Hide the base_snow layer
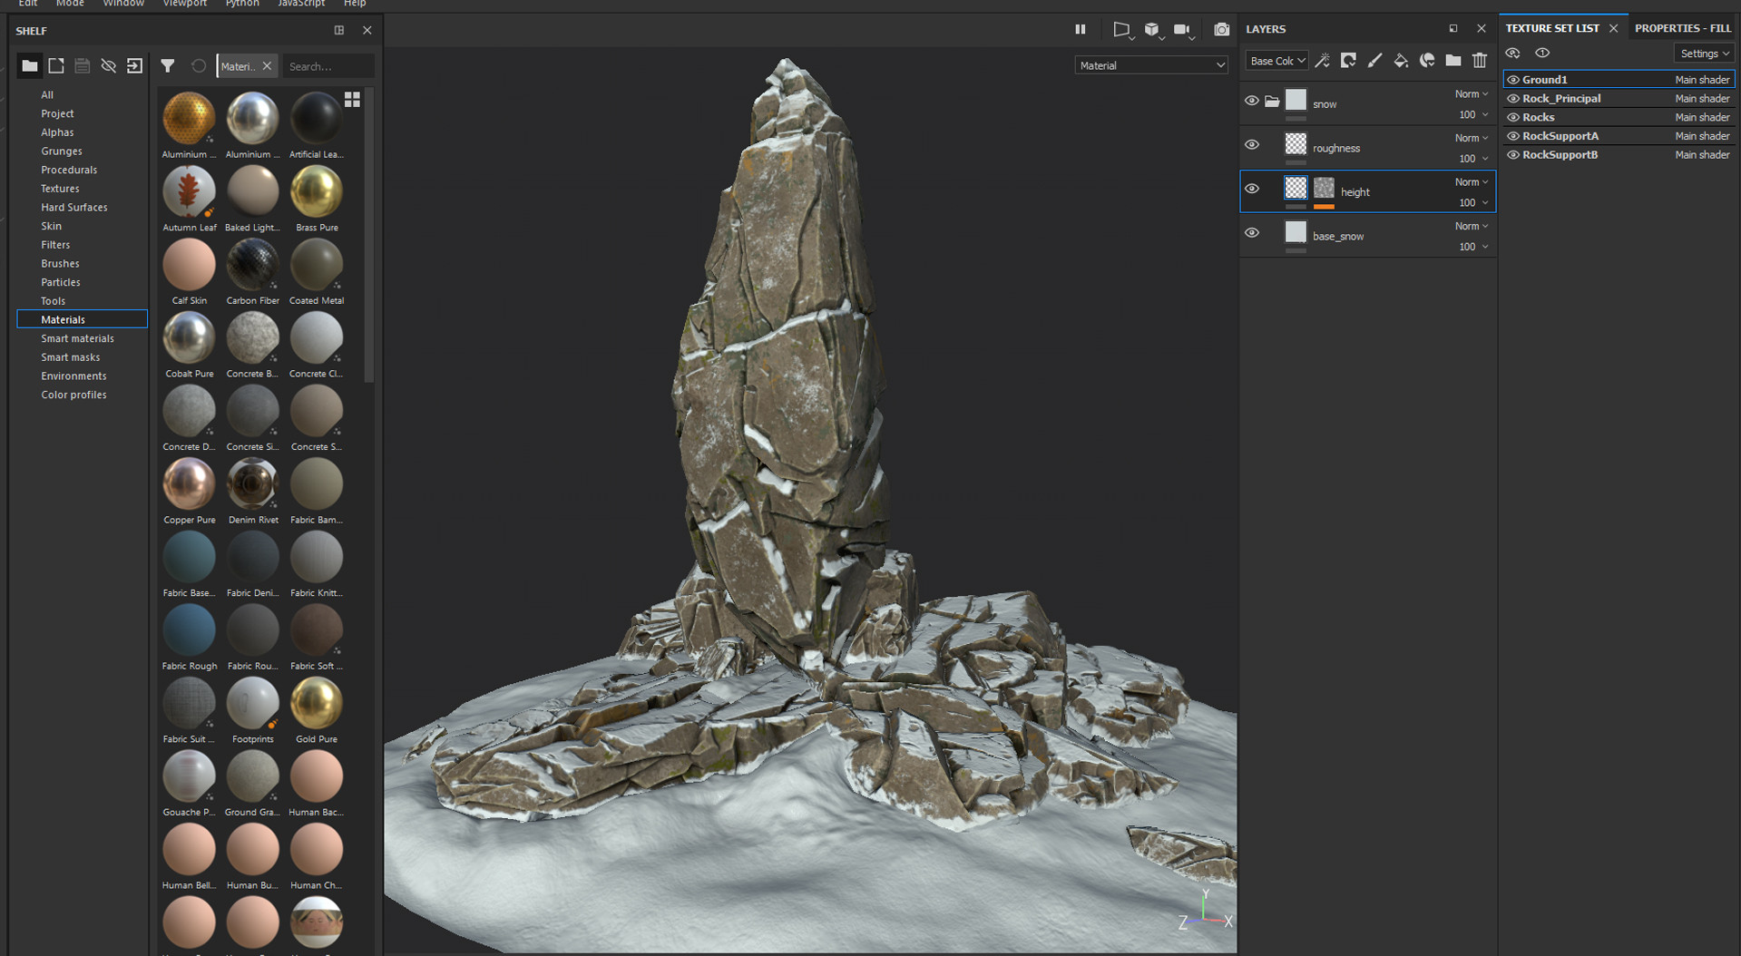This screenshot has height=956, width=1741. (1251, 233)
